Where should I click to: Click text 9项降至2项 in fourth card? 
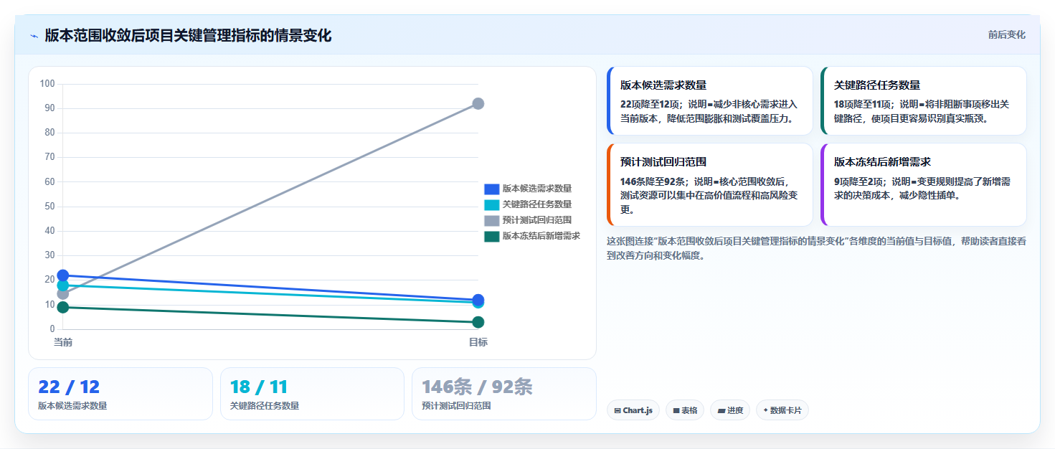(858, 181)
